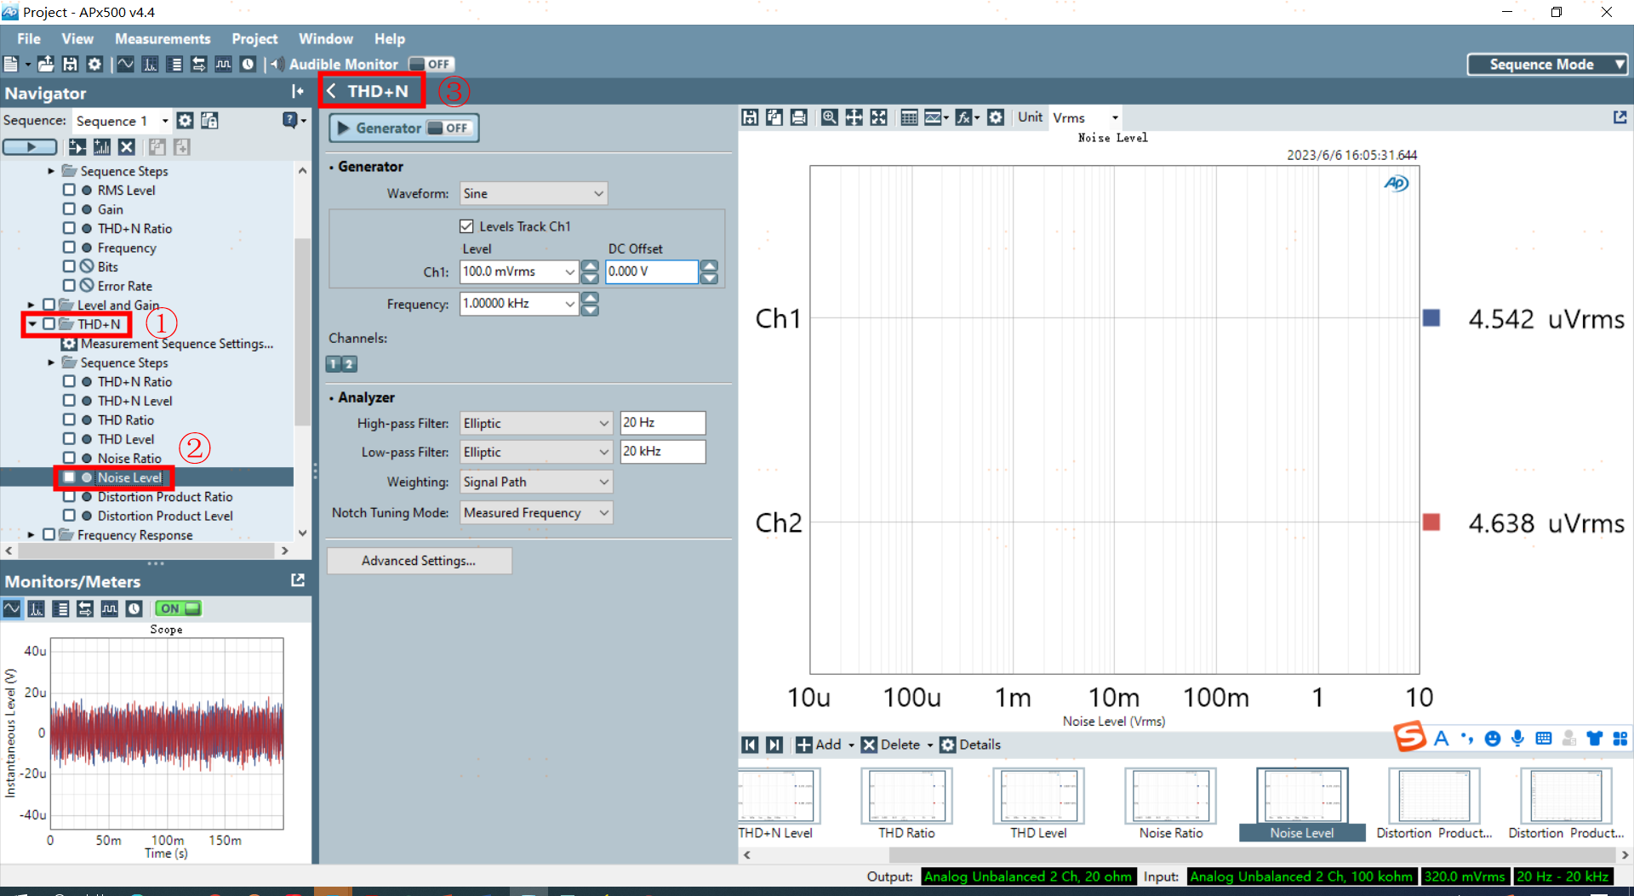Image resolution: width=1634 pixels, height=896 pixels.
Task: Pop out the graph into a separate window
Action: pos(1620,117)
